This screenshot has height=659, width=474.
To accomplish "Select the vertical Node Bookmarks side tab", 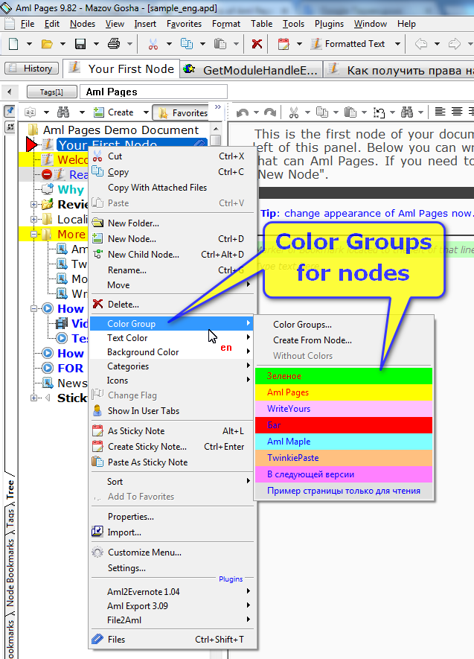I will [10, 572].
